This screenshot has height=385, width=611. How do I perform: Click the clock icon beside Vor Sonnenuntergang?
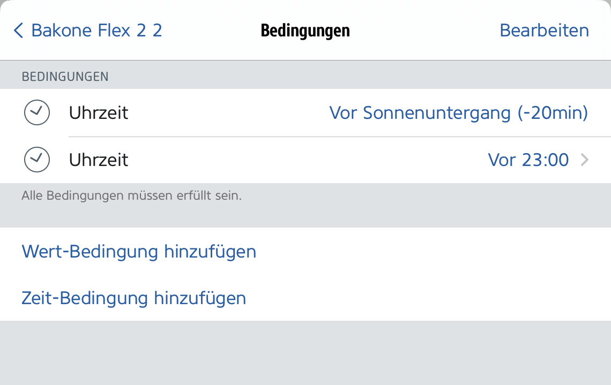click(x=37, y=113)
